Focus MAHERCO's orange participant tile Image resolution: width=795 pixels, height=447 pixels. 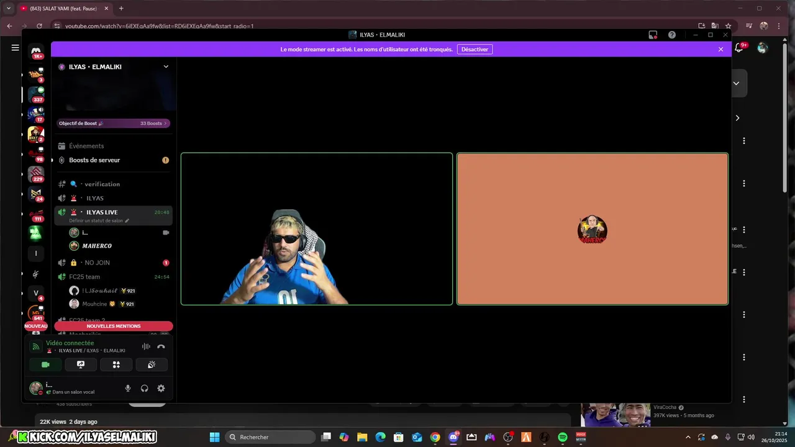593,229
